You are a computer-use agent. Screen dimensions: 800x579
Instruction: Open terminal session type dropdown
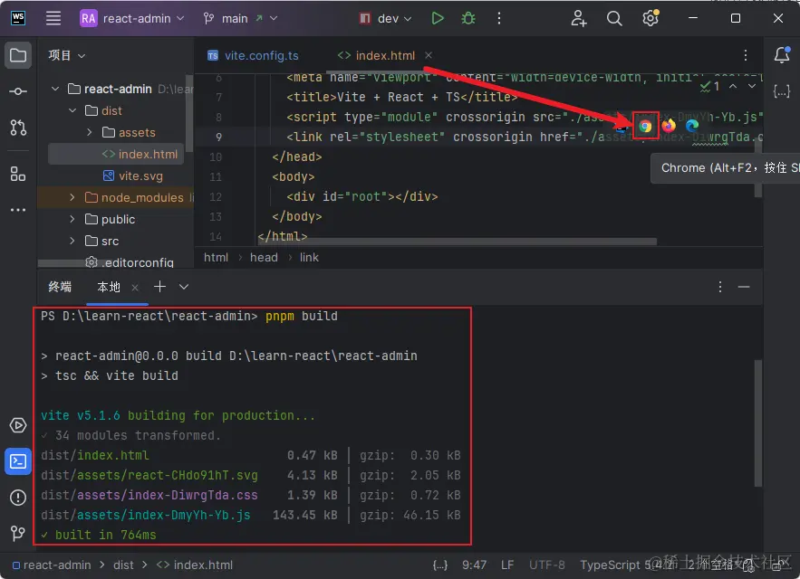click(x=184, y=287)
